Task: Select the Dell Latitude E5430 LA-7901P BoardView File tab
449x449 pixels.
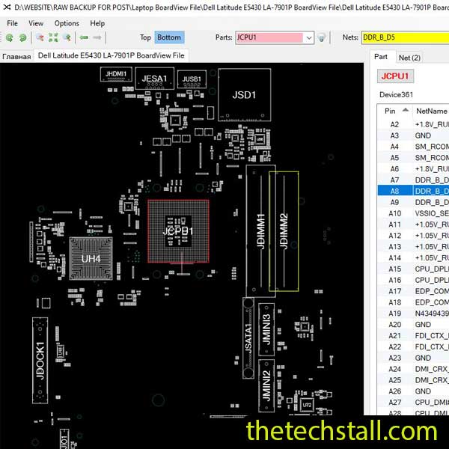Action: (111, 55)
